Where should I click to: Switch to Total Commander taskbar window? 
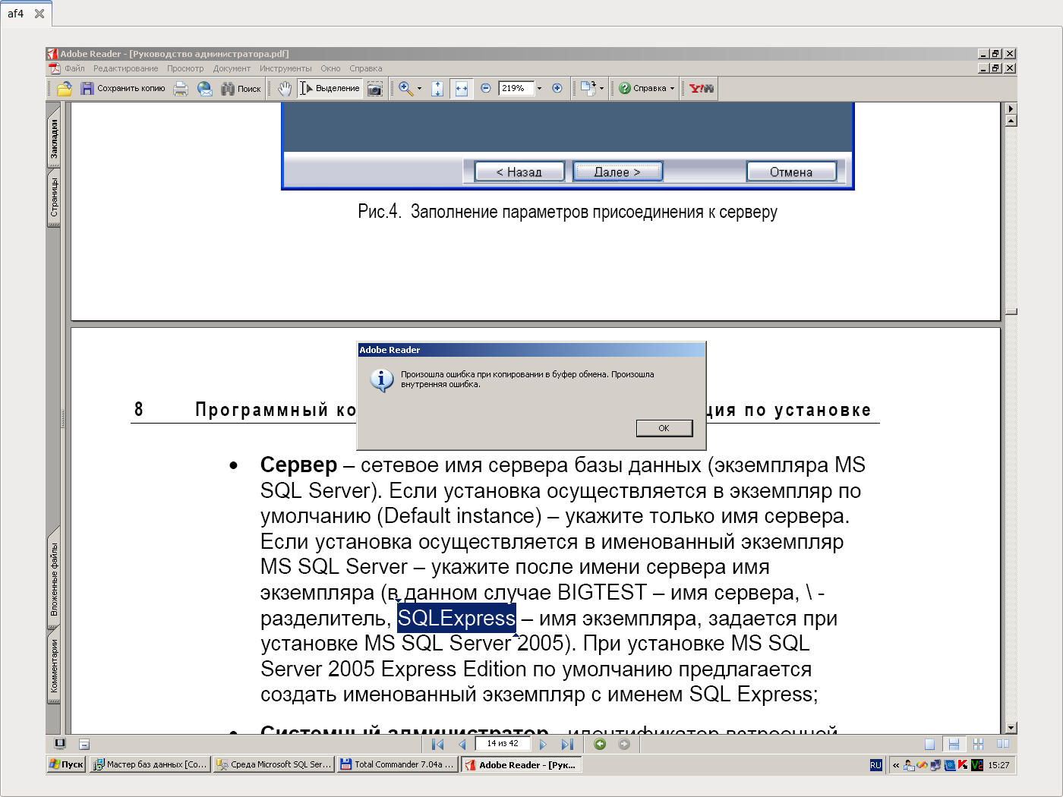pyautogui.click(x=398, y=764)
